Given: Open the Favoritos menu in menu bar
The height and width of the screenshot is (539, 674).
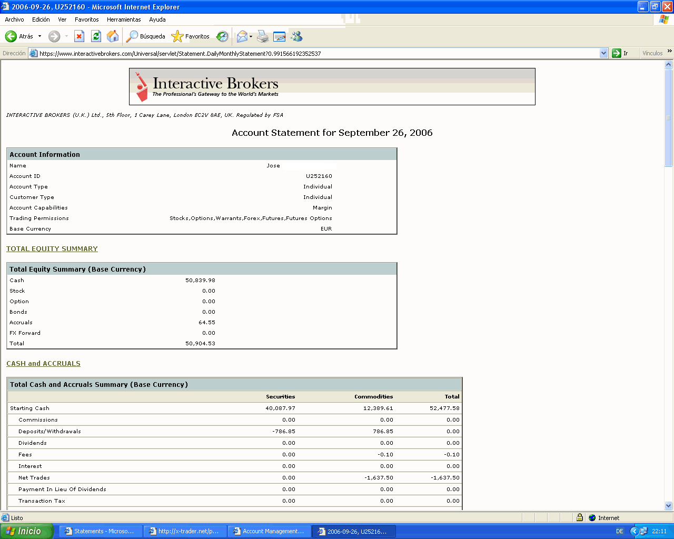Looking at the screenshot, I should [87, 19].
